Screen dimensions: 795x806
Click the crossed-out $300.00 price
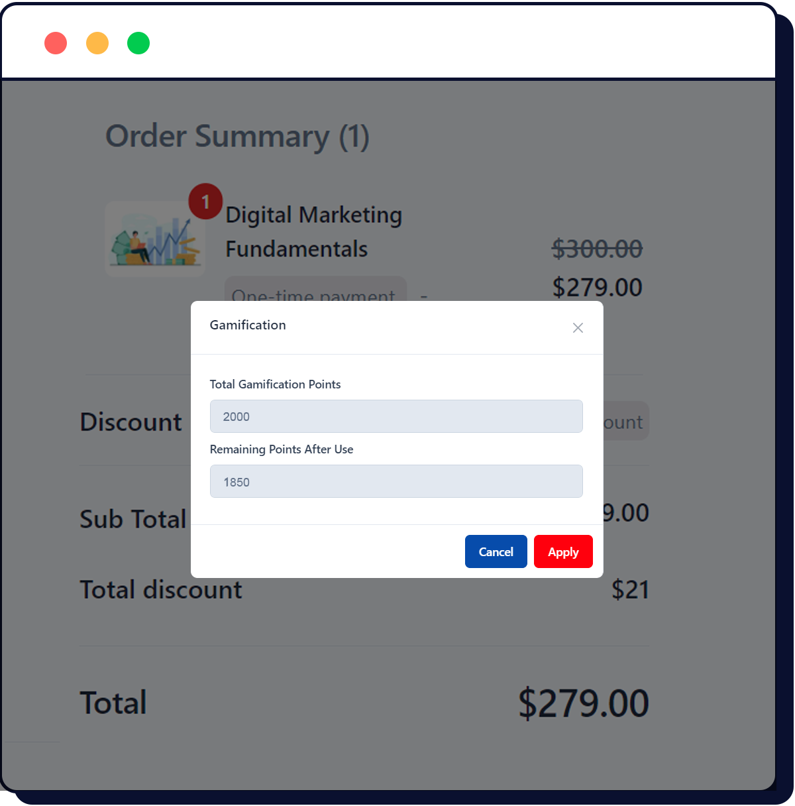[x=597, y=249]
